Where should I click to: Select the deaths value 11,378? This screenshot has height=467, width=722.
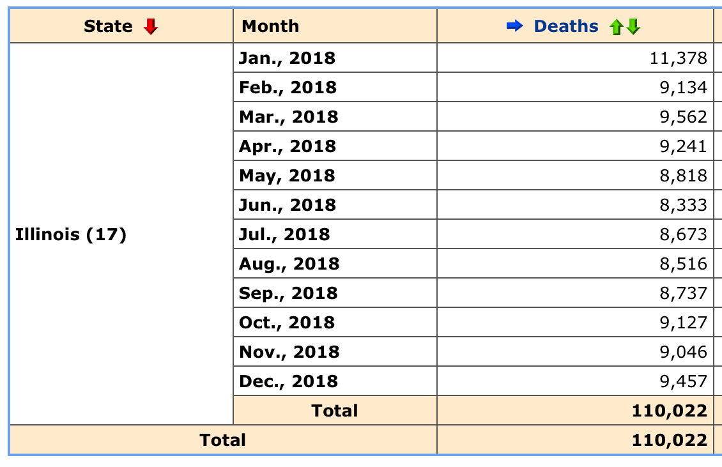[x=678, y=58]
